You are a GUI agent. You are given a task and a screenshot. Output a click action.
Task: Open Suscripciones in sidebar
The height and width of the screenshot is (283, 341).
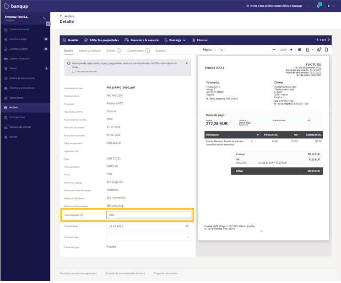tap(25, 117)
